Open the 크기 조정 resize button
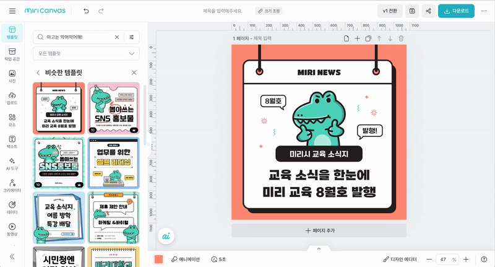 [x=269, y=11]
